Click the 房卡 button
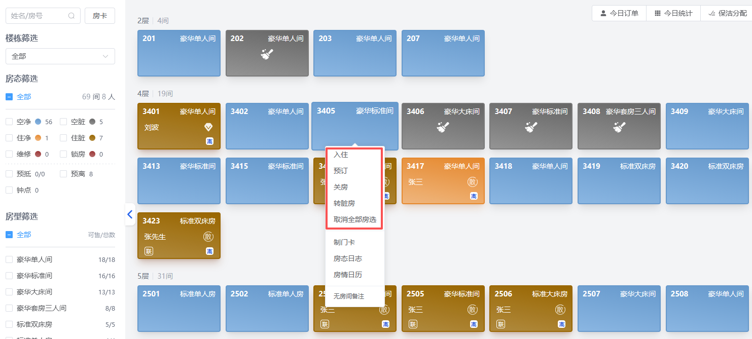Screen dimensions: 752x339 click(x=100, y=16)
